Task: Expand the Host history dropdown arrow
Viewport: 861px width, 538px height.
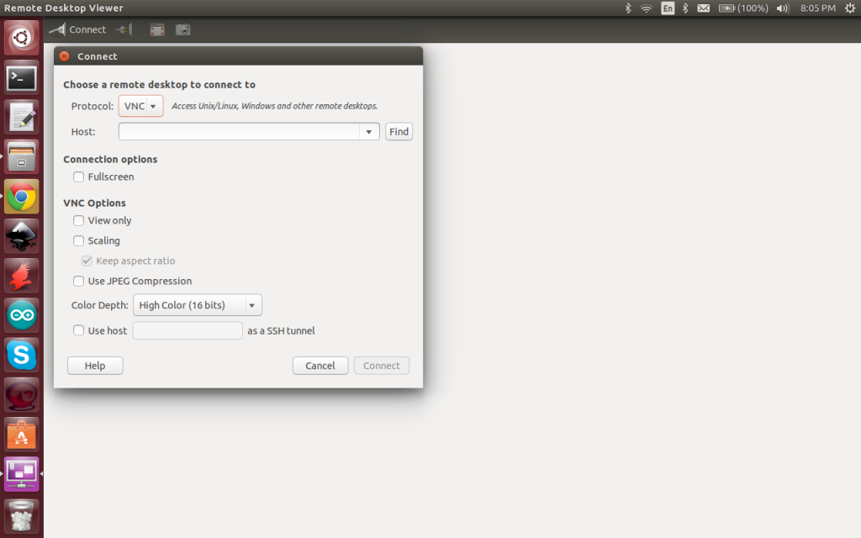Action: coord(368,132)
